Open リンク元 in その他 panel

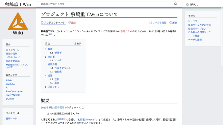pos(193,21)
